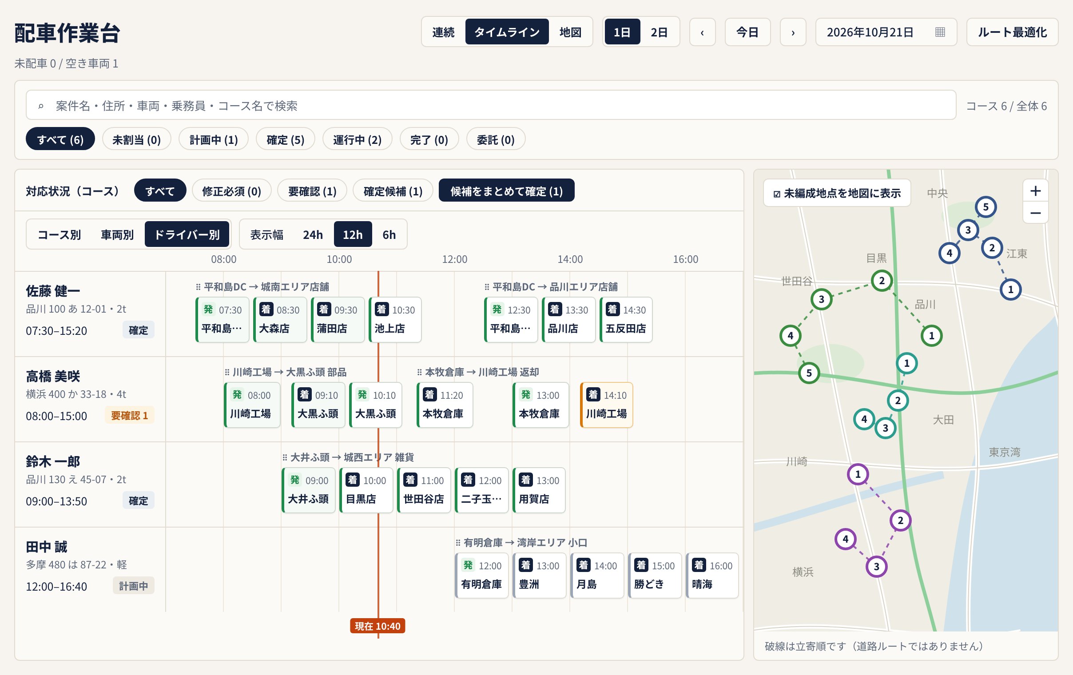
Task: Group timeline by 車両別
Action: (117, 234)
